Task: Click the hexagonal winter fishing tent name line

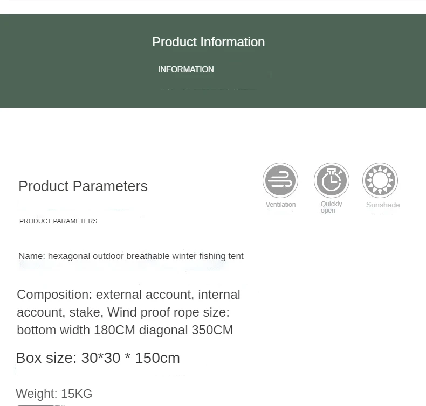Action: tap(130, 256)
